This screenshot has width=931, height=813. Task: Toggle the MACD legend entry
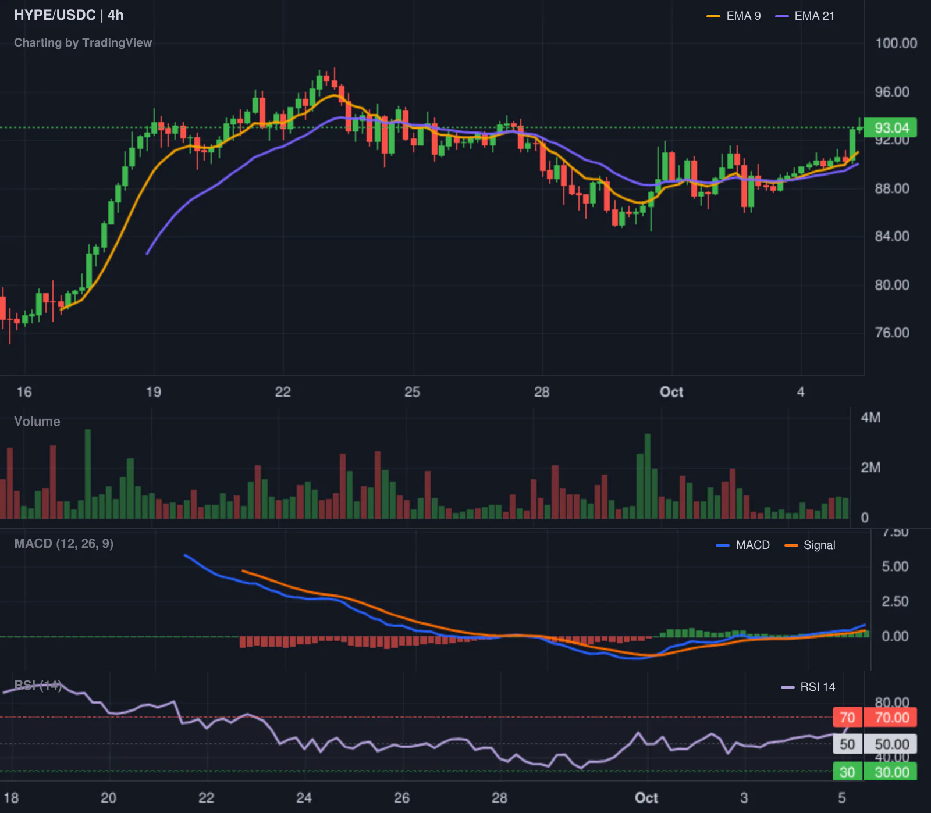(x=743, y=545)
